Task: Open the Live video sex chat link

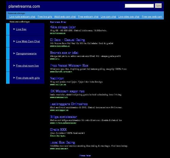Action: tap(129, 17)
